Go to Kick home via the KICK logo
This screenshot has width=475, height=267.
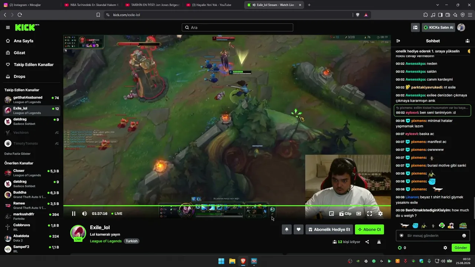click(x=27, y=27)
